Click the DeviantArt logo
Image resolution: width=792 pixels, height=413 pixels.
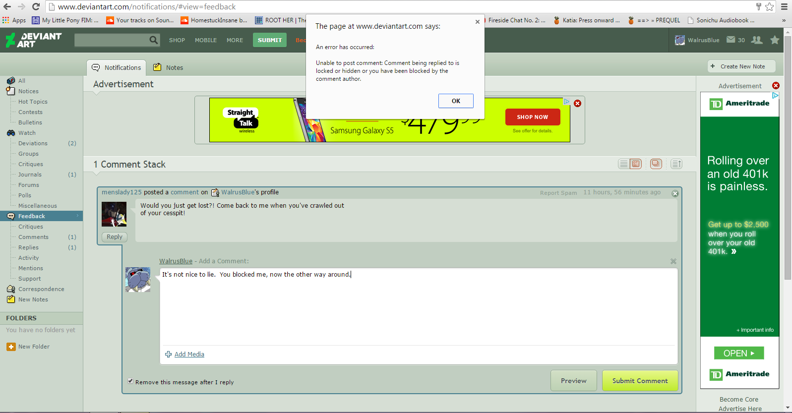click(34, 40)
